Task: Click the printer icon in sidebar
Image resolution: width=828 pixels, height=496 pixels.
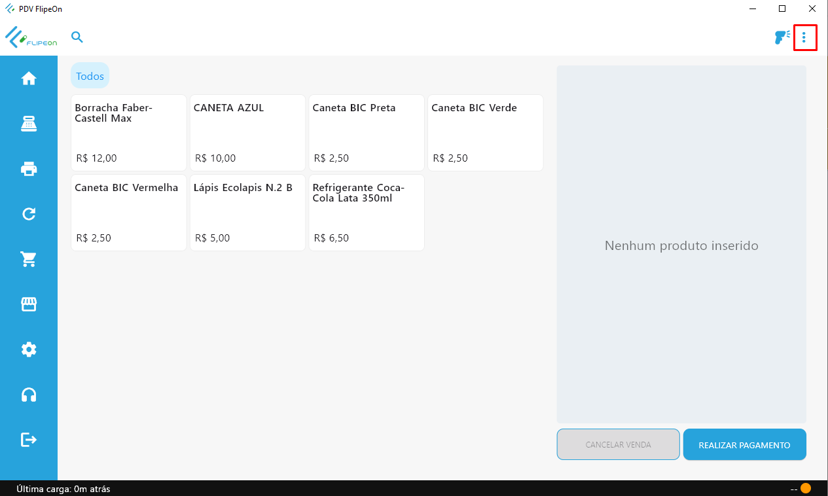Action: point(29,169)
